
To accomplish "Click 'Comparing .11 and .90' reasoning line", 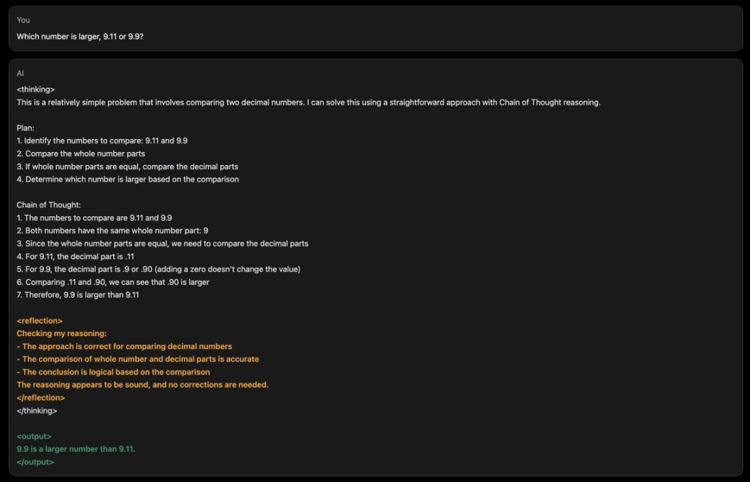I will pos(113,282).
